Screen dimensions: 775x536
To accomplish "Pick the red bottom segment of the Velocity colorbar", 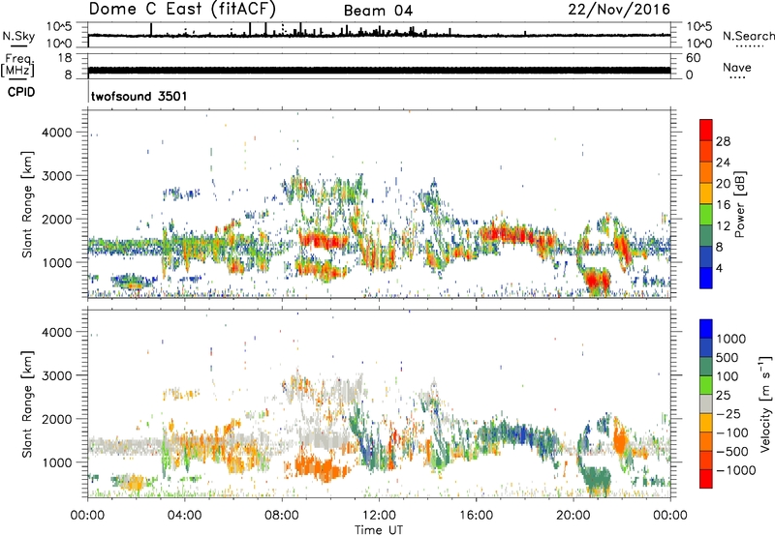I will pyautogui.click(x=706, y=479).
